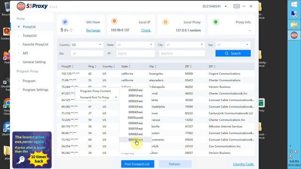The width and height of the screenshot is (301, 169).
Task: Click the green Proxy Info shield icon
Action: tap(216, 22)
